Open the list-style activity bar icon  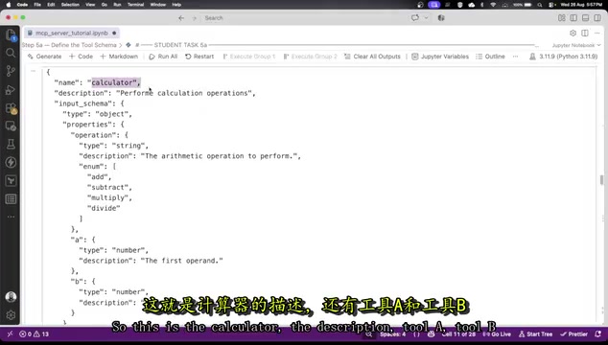(11, 199)
